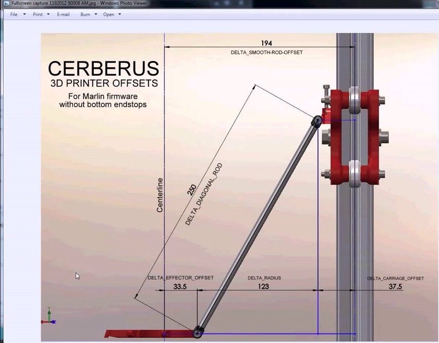Image resolution: width=439 pixels, height=343 pixels.
Task: Click the '3D PRINTER OFFSETS' text
Action: coord(104,83)
